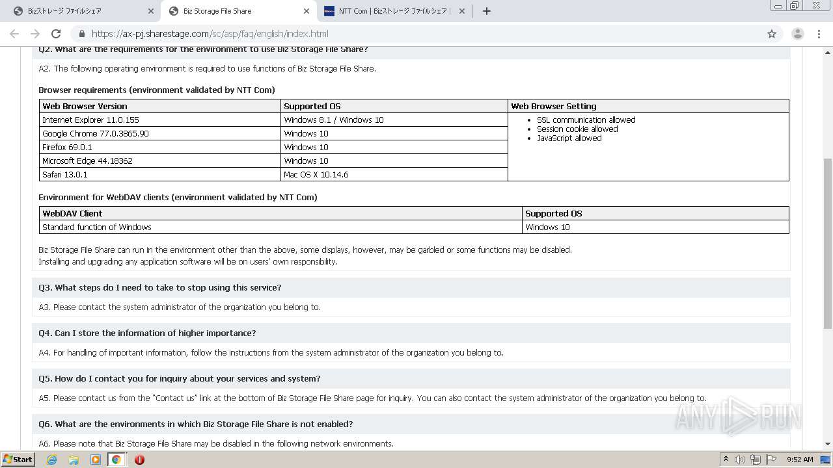
Task: Go forward to the next page
Action: [x=35, y=34]
